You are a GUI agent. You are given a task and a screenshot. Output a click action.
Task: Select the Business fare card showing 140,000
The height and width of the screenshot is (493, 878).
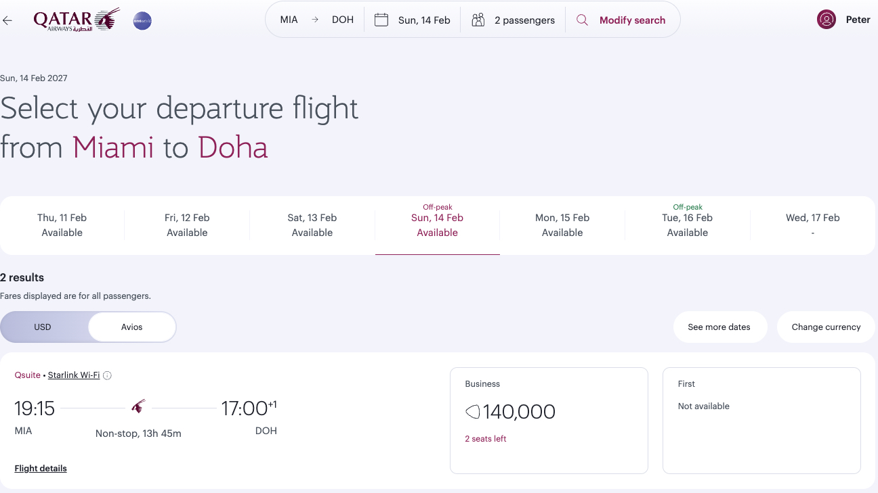pyautogui.click(x=548, y=420)
